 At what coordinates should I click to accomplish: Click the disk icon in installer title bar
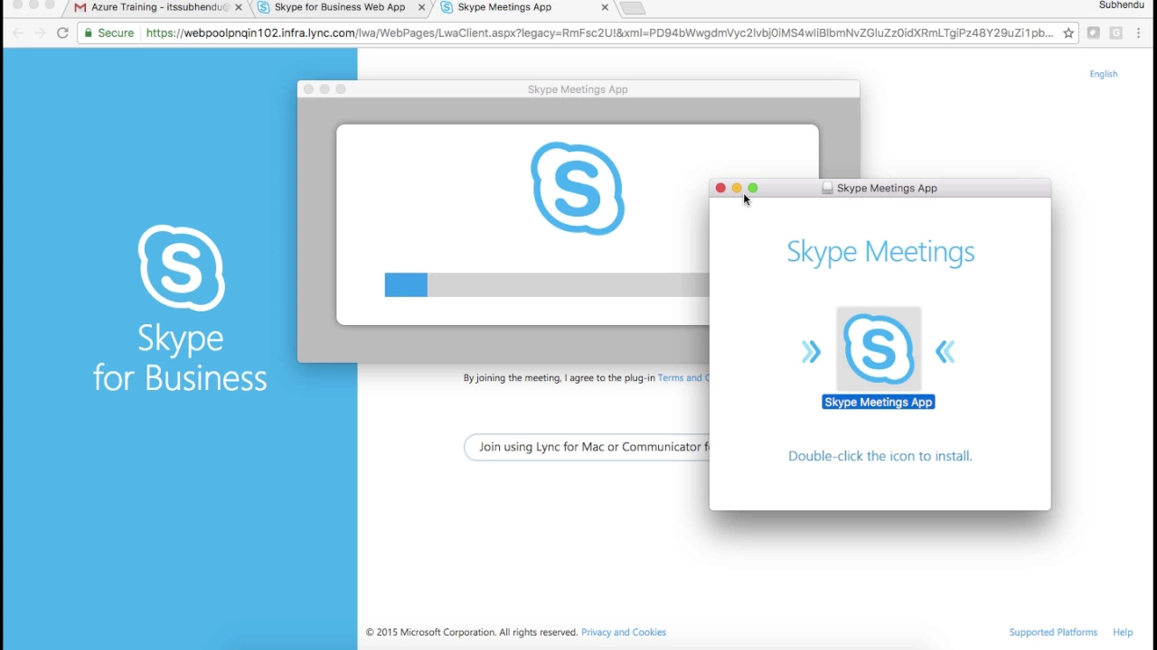[x=827, y=188]
